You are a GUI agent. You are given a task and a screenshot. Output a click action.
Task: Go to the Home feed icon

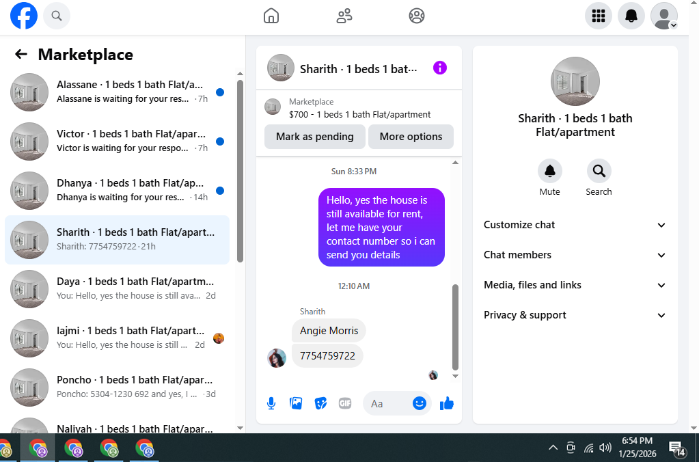271,16
